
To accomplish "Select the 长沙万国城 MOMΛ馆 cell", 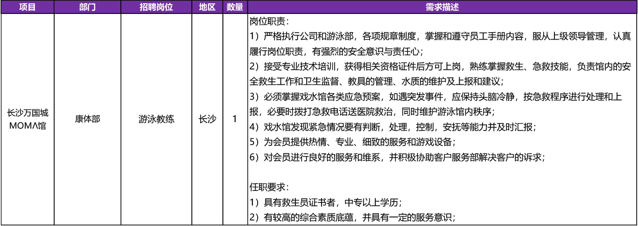I will tap(28, 119).
